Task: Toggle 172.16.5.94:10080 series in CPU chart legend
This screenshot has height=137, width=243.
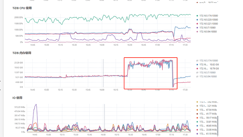Action: pyautogui.click(x=206, y=32)
